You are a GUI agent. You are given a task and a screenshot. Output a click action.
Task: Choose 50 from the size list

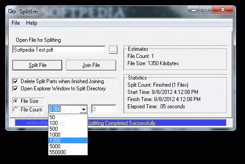click(68, 117)
